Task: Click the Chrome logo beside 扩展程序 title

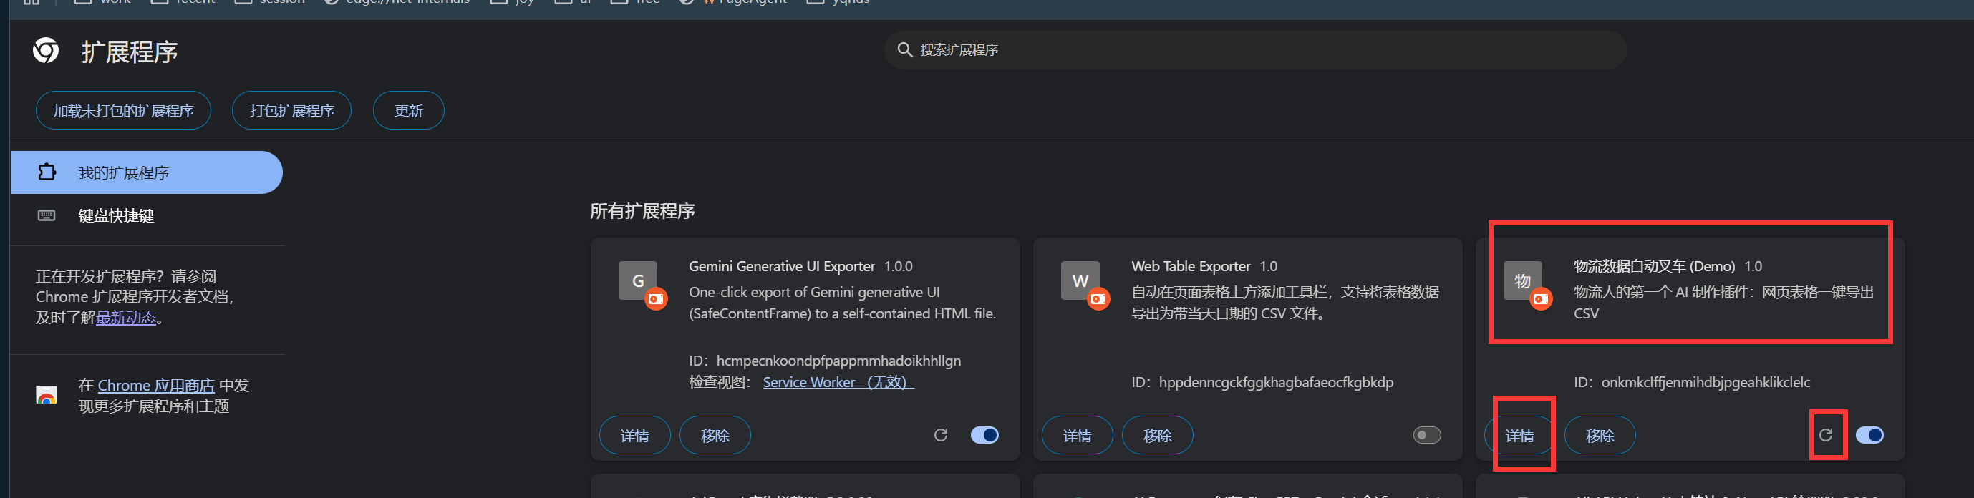Action: tap(46, 51)
